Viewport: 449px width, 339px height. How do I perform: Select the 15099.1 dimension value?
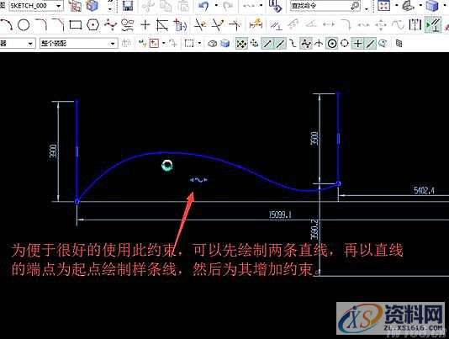point(280,215)
